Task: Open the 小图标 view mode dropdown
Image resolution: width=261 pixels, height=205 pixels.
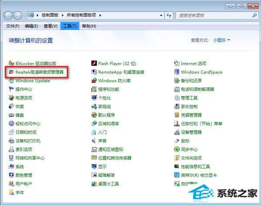Action: tap(221, 40)
